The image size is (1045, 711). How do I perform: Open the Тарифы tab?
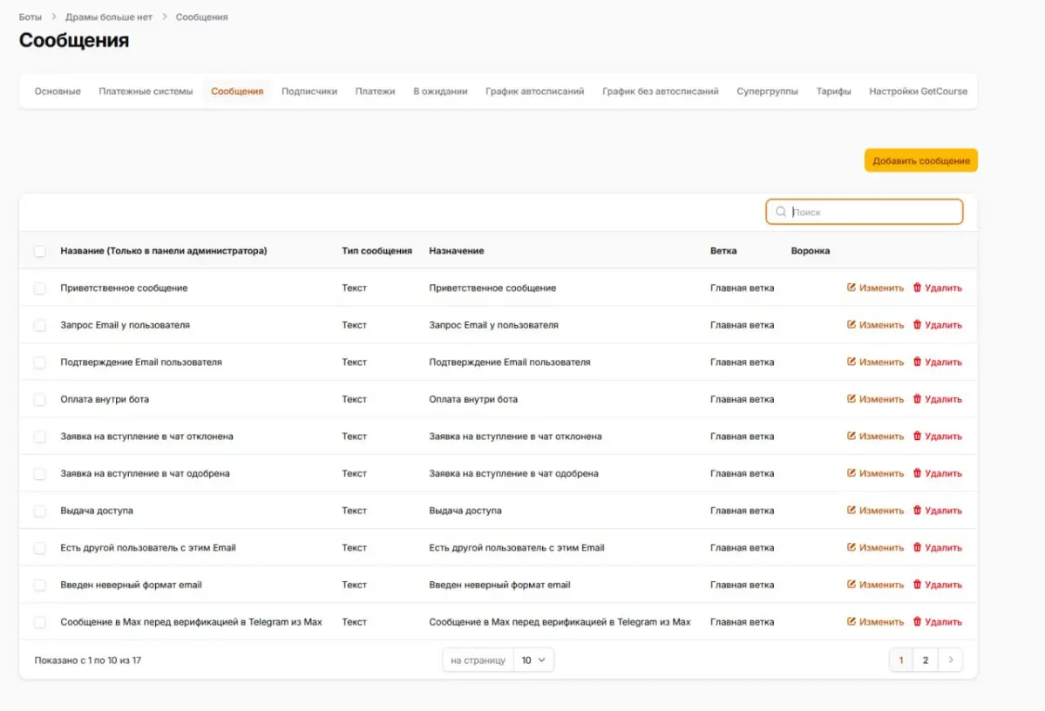(x=833, y=91)
